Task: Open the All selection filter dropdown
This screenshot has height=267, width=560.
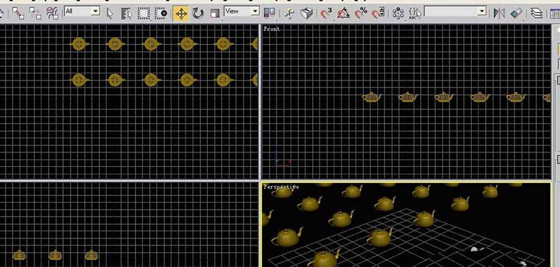Action: [82, 11]
